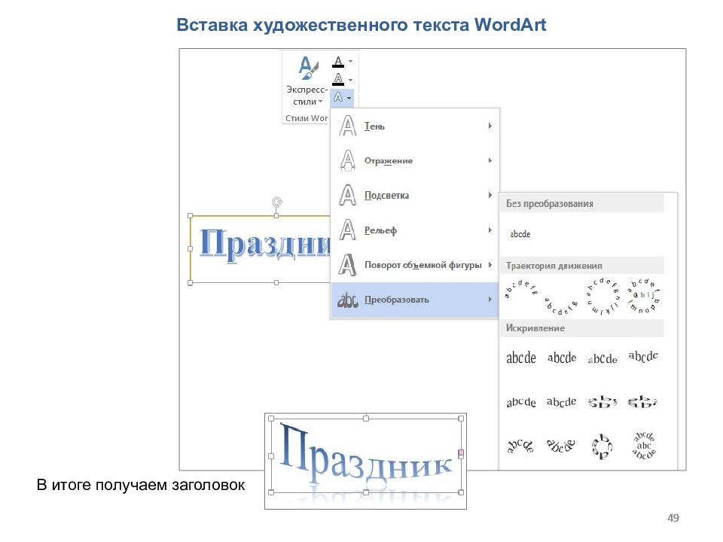Select the arch-up path transform
The width and height of the screenshot is (723, 542).
[521, 289]
